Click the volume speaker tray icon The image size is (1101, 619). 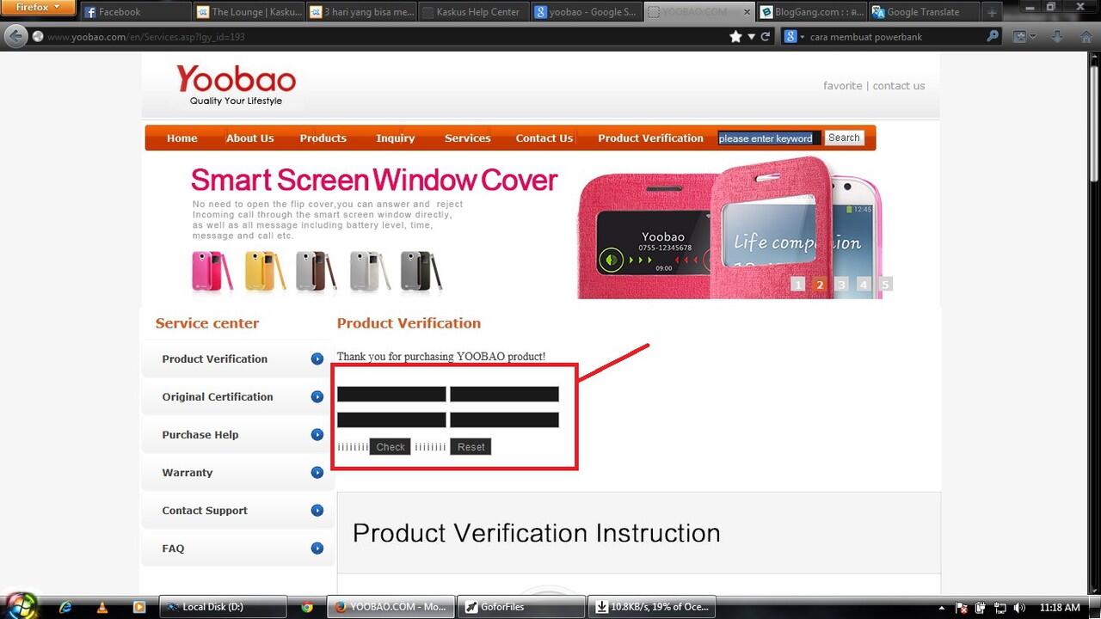click(x=1019, y=607)
